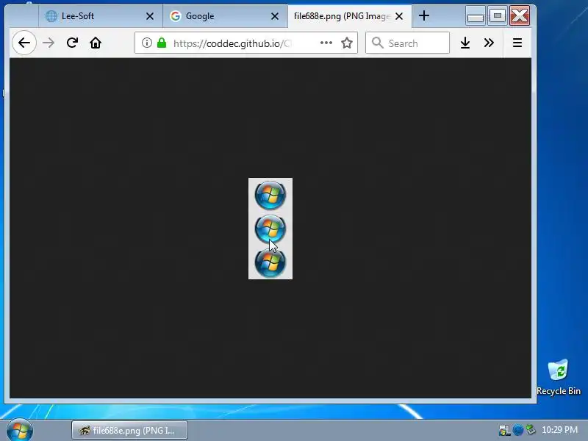Switch to the Google tab
This screenshot has height=441, width=588.
pyautogui.click(x=225, y=16)
